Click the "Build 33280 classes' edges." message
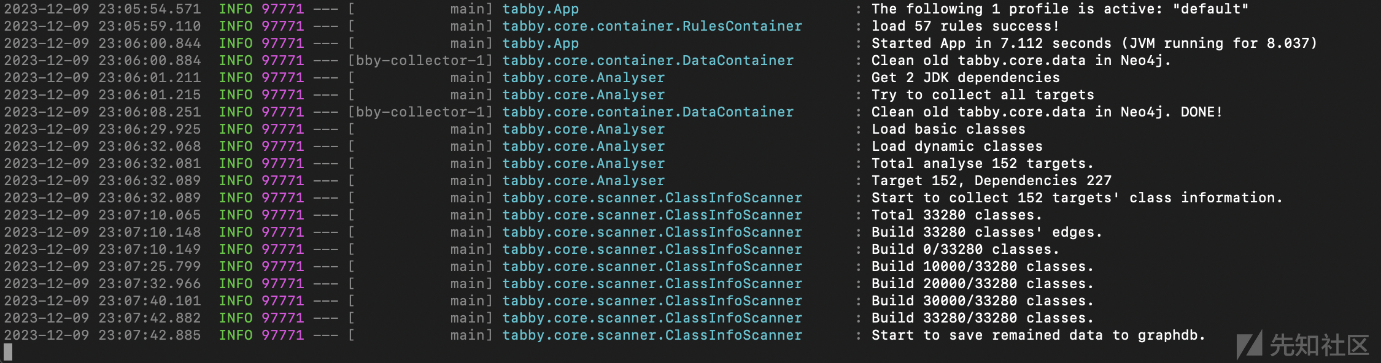Image resolution: width=1381 pixels, height=363 pixels. coord(986,232)
